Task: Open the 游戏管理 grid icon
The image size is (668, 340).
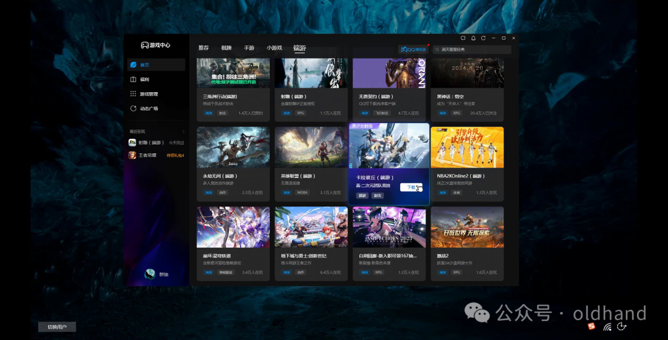Action: 134,94
